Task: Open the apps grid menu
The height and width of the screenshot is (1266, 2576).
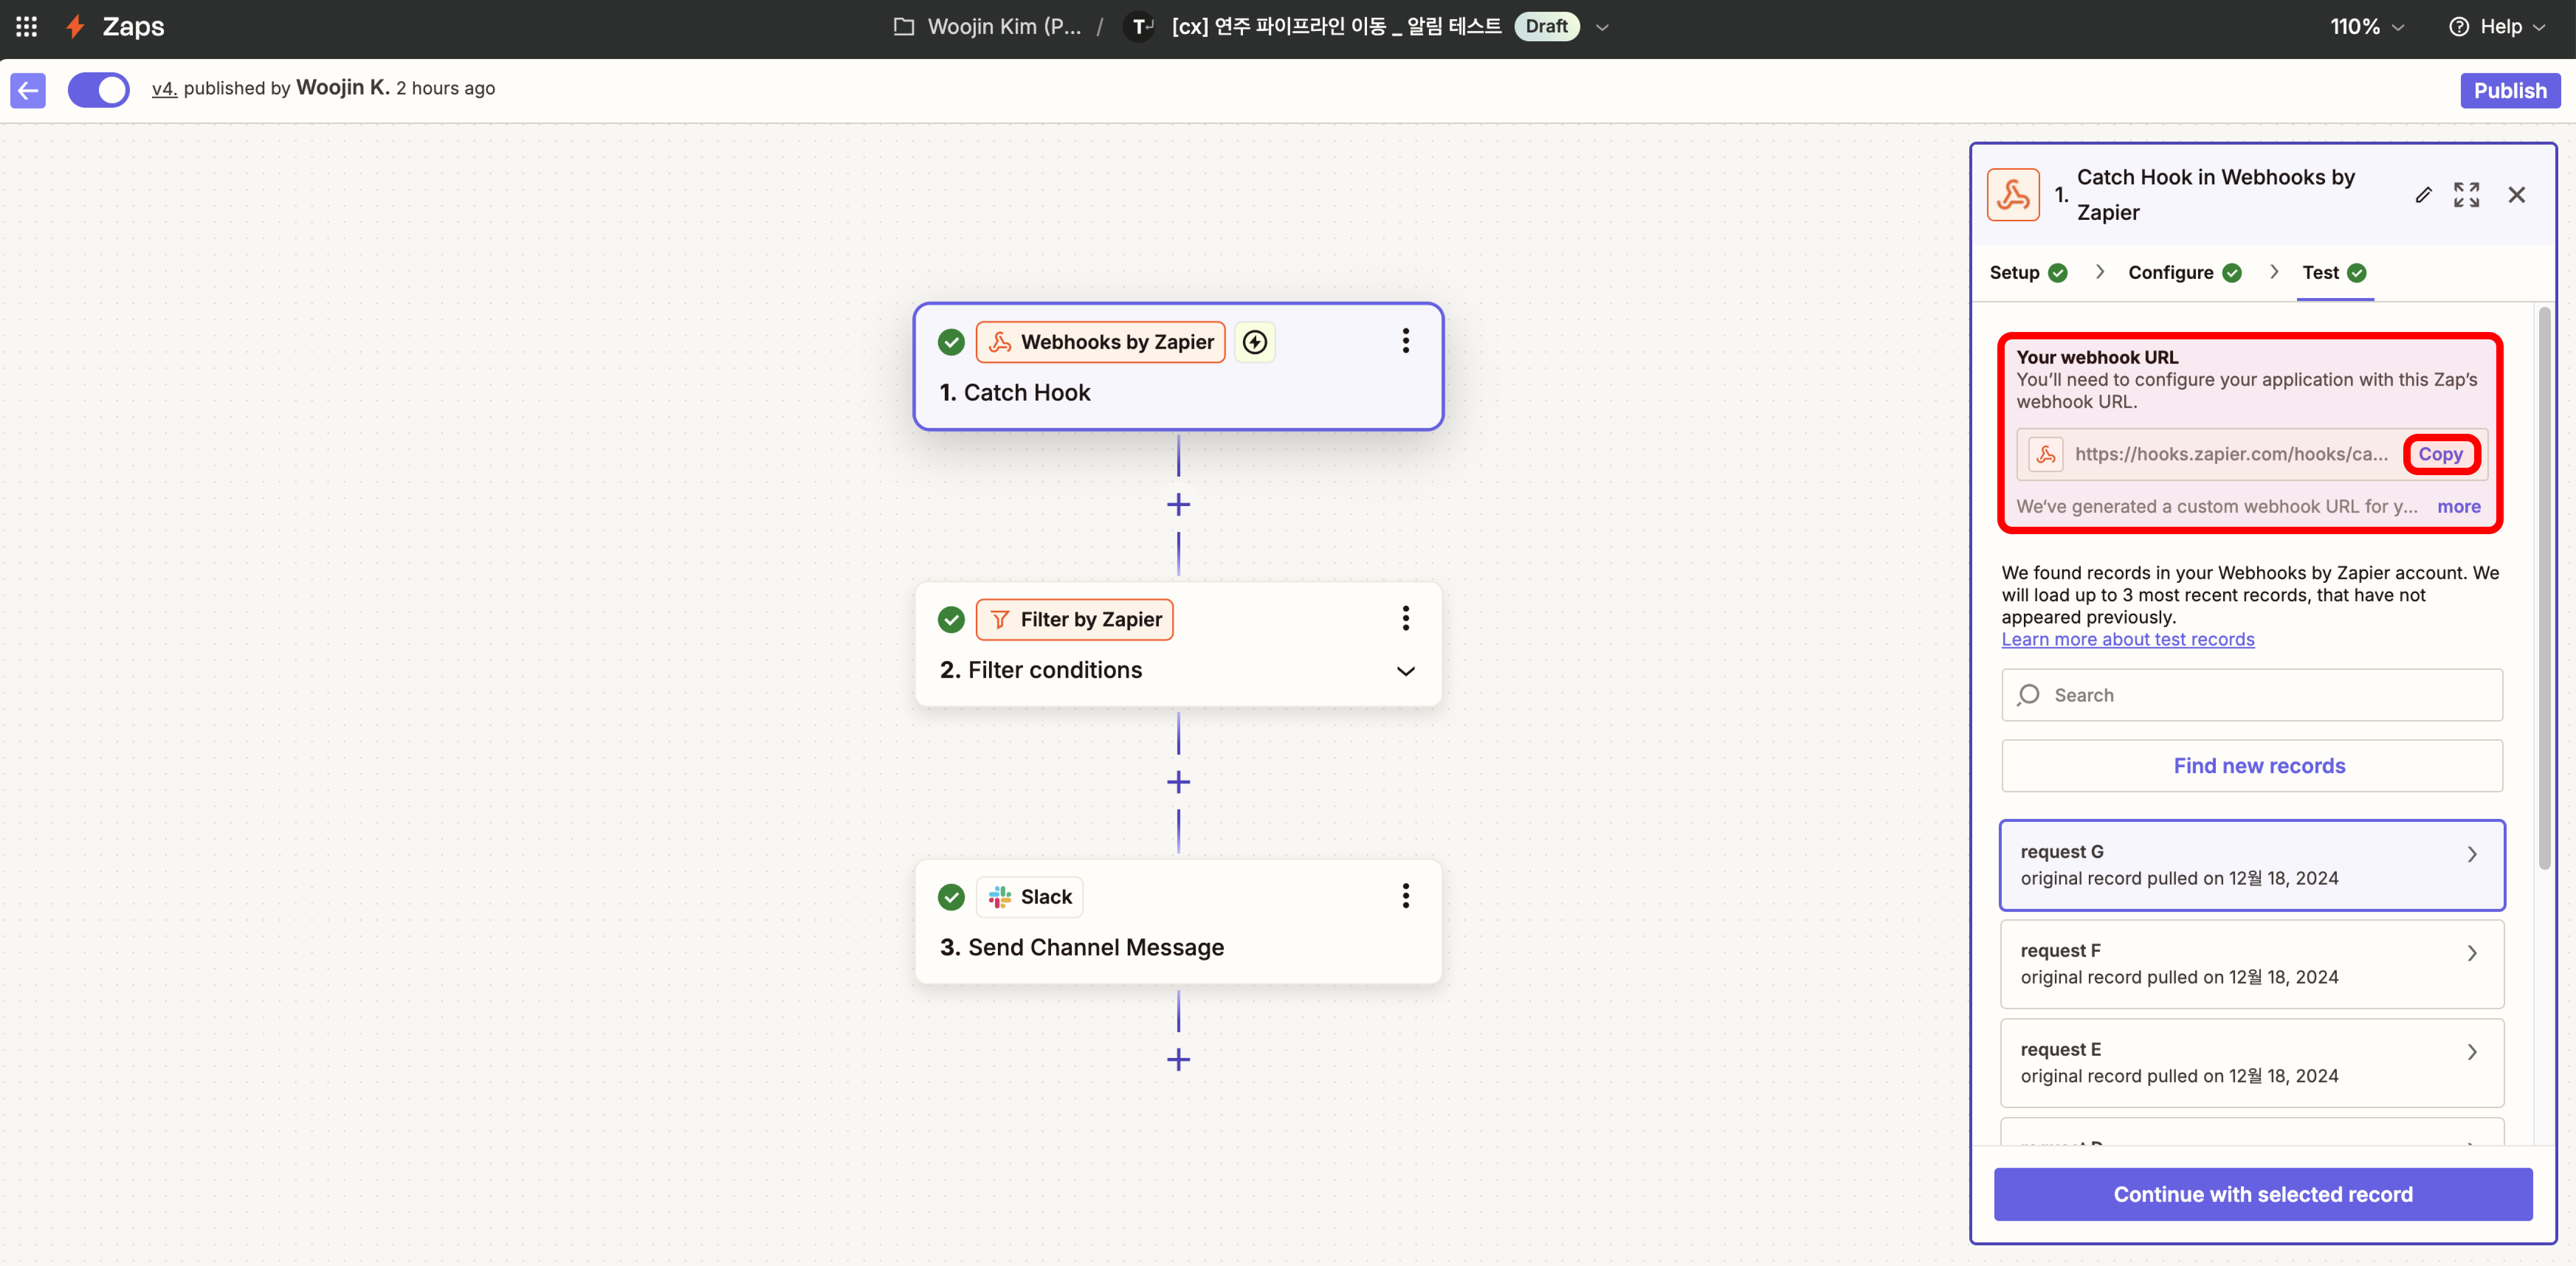Action: (27, 27)
